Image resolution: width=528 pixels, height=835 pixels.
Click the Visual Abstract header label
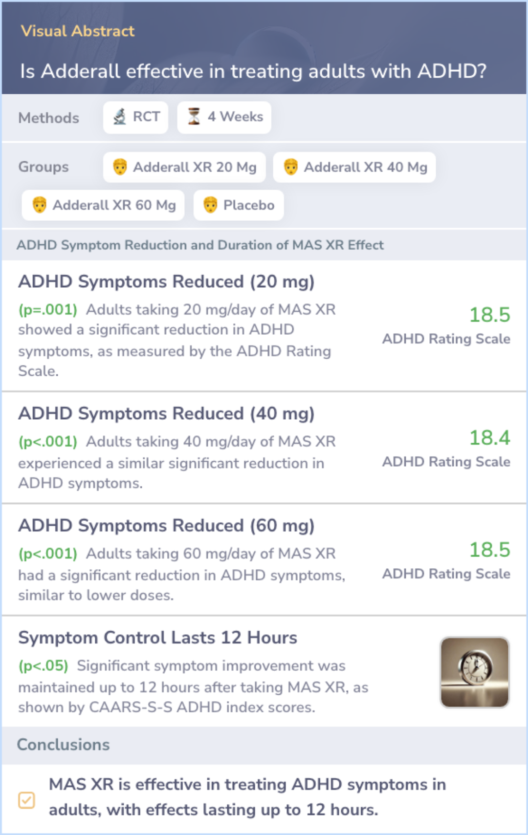78,31
